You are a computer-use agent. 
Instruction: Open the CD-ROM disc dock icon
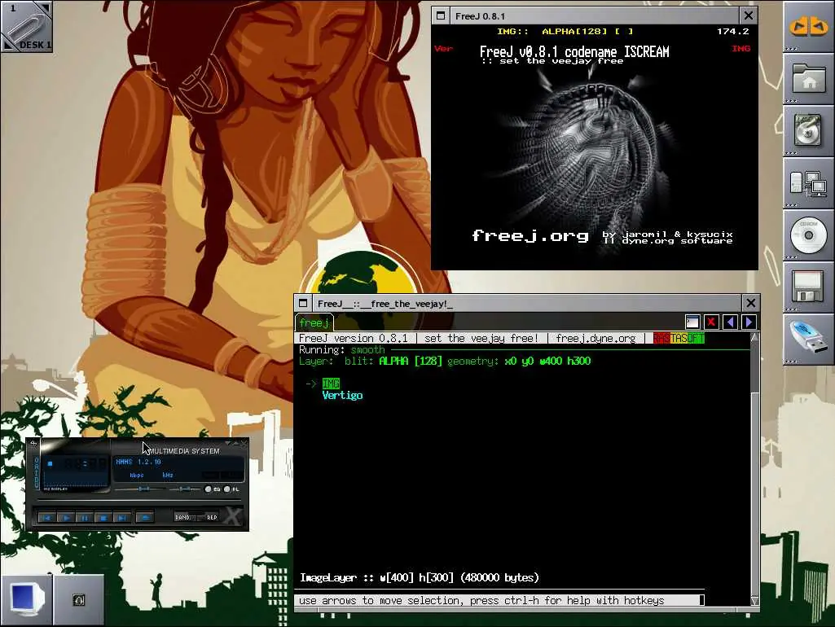[808, 235]
